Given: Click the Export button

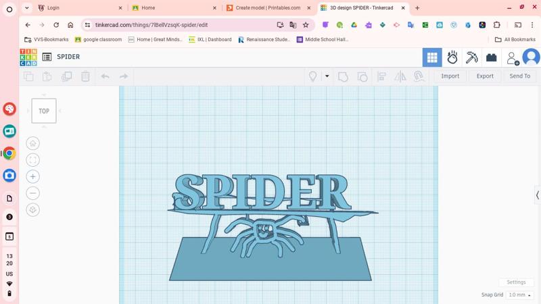Looking at the screenshot, I should pyautogui.click(x=485, y=76).
